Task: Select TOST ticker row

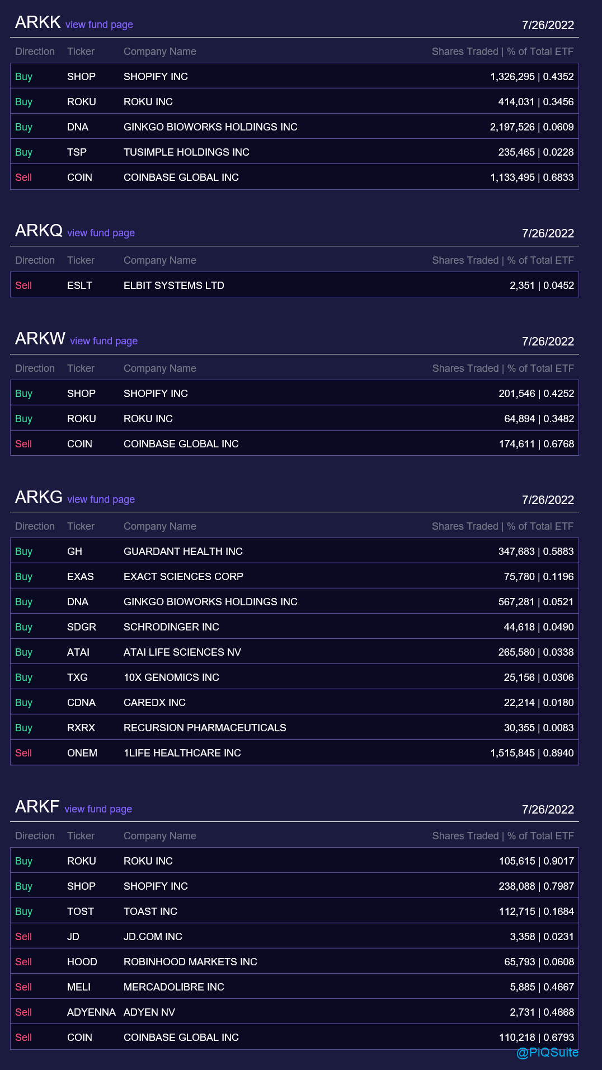Action: coord(294,911)
